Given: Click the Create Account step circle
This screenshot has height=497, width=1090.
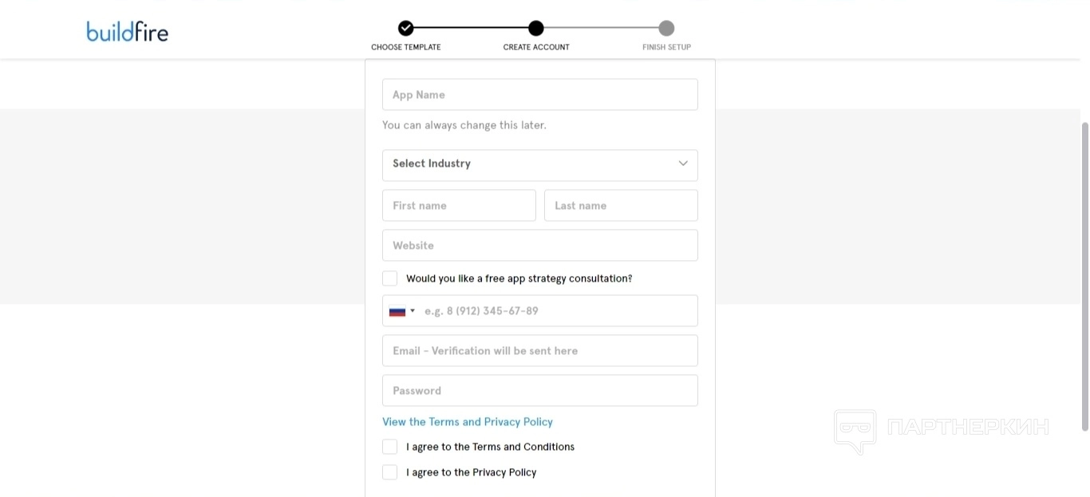Looking at the screenshot, I should tap(536, 29).
